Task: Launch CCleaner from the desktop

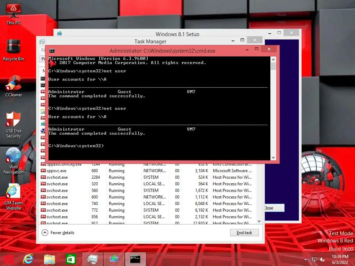Action: 14,86
